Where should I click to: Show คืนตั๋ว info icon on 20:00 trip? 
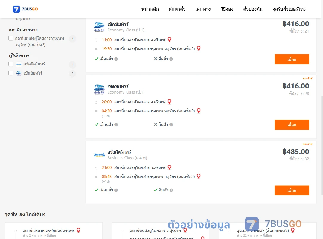click(171, 125)
